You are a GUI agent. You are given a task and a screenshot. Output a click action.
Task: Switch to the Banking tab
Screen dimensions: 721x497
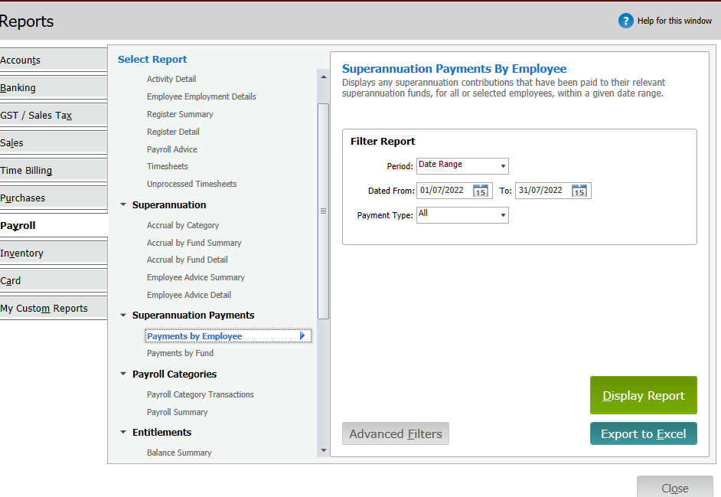[x=54, y=87]
